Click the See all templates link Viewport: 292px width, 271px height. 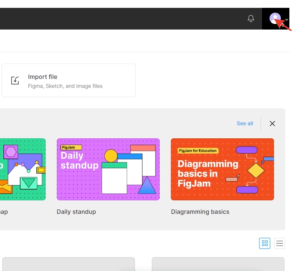[245, 123]
